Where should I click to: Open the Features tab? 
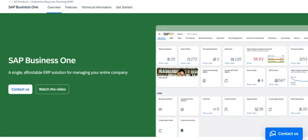(x=71, y=7)
